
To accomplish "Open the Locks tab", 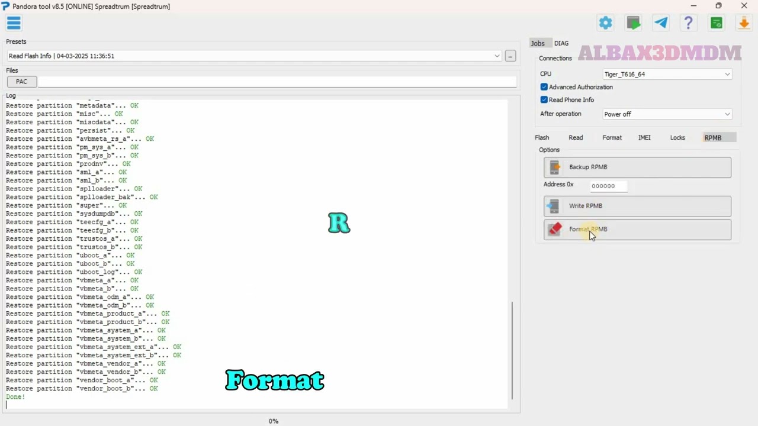I will (677, 137).
